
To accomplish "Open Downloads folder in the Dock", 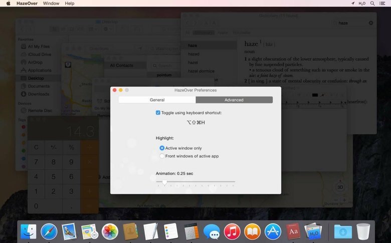I will pos(343,231).
